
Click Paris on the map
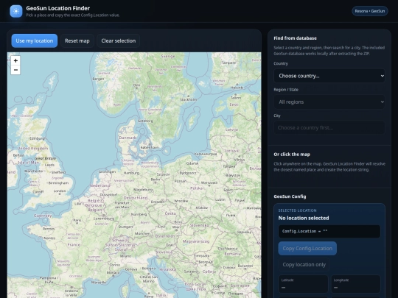77,220
